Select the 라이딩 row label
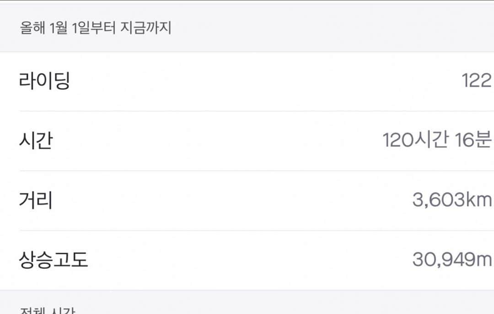Image resolution: width=494 pixels, height=314 pixels. pyautogui.click(x=44, y=81)
